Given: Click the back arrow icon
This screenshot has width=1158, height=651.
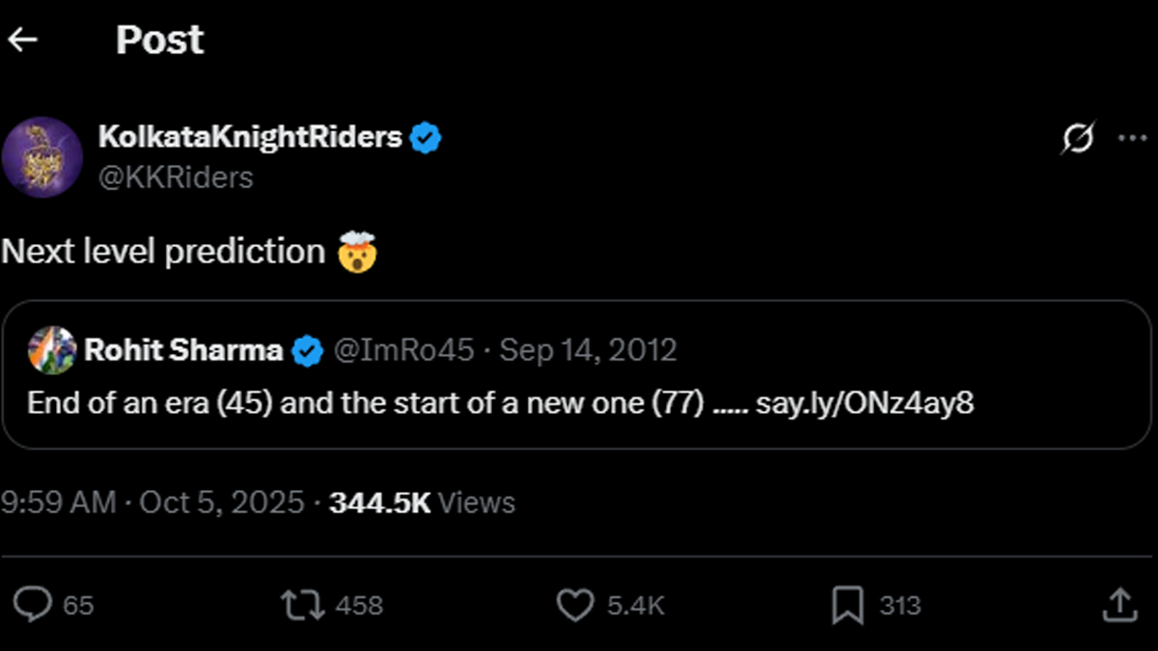Looking at the screenshot, I should (x=22, y=40).
